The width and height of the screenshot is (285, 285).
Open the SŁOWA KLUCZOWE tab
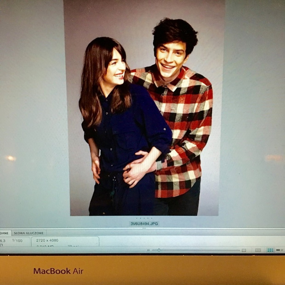(28, 233)
